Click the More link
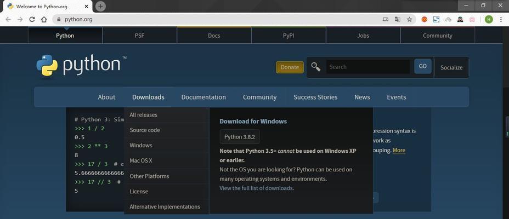The image size is (509, 219). [399, 150]
